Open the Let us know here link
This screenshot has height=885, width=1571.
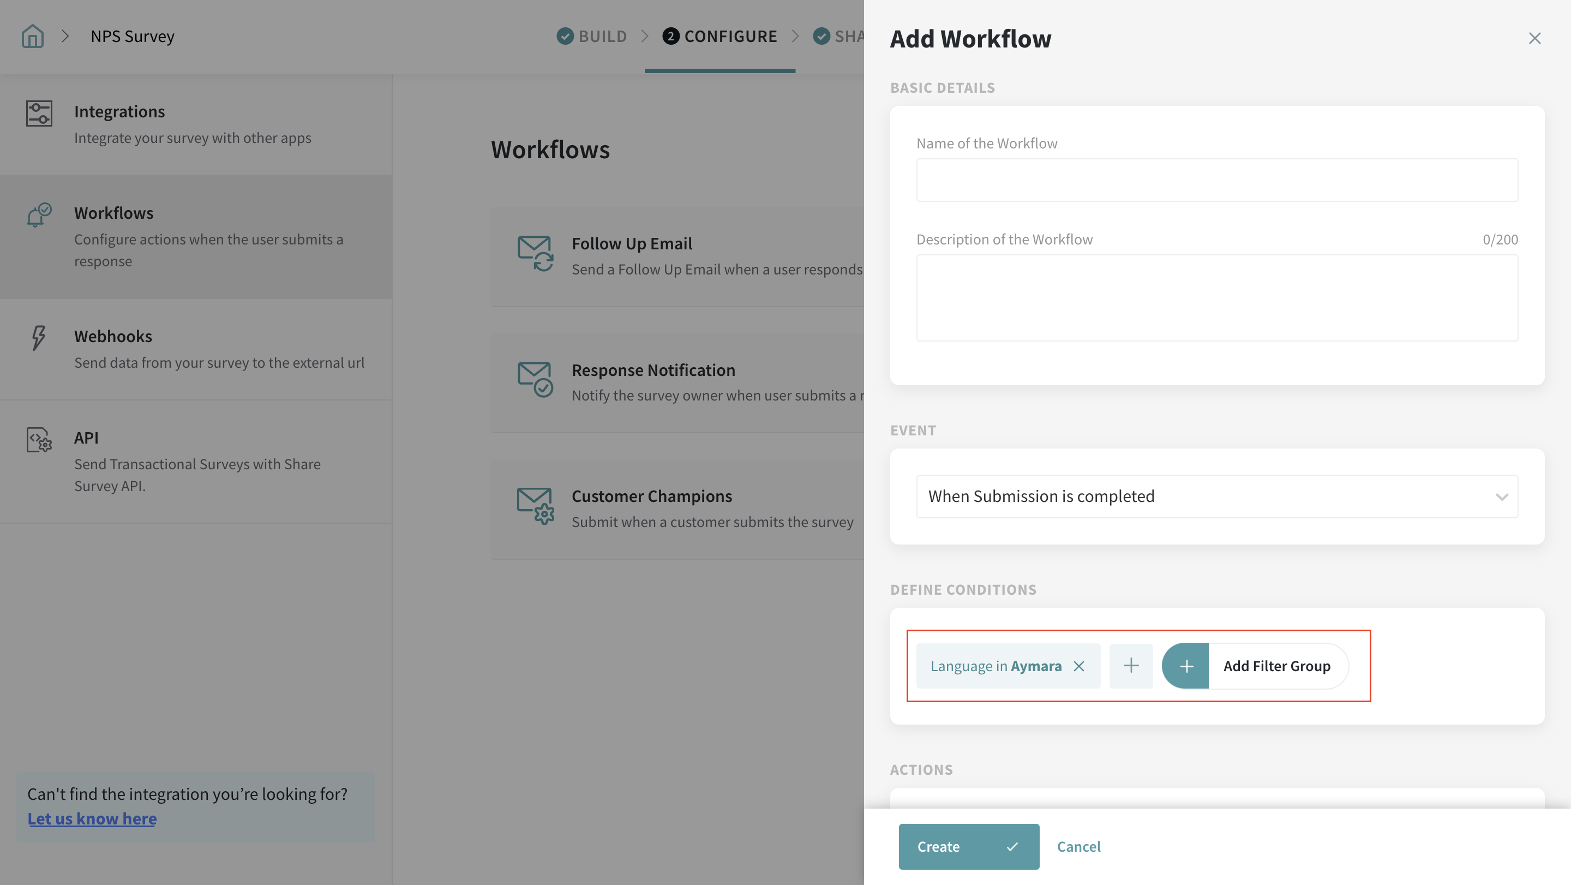point(92,818)
